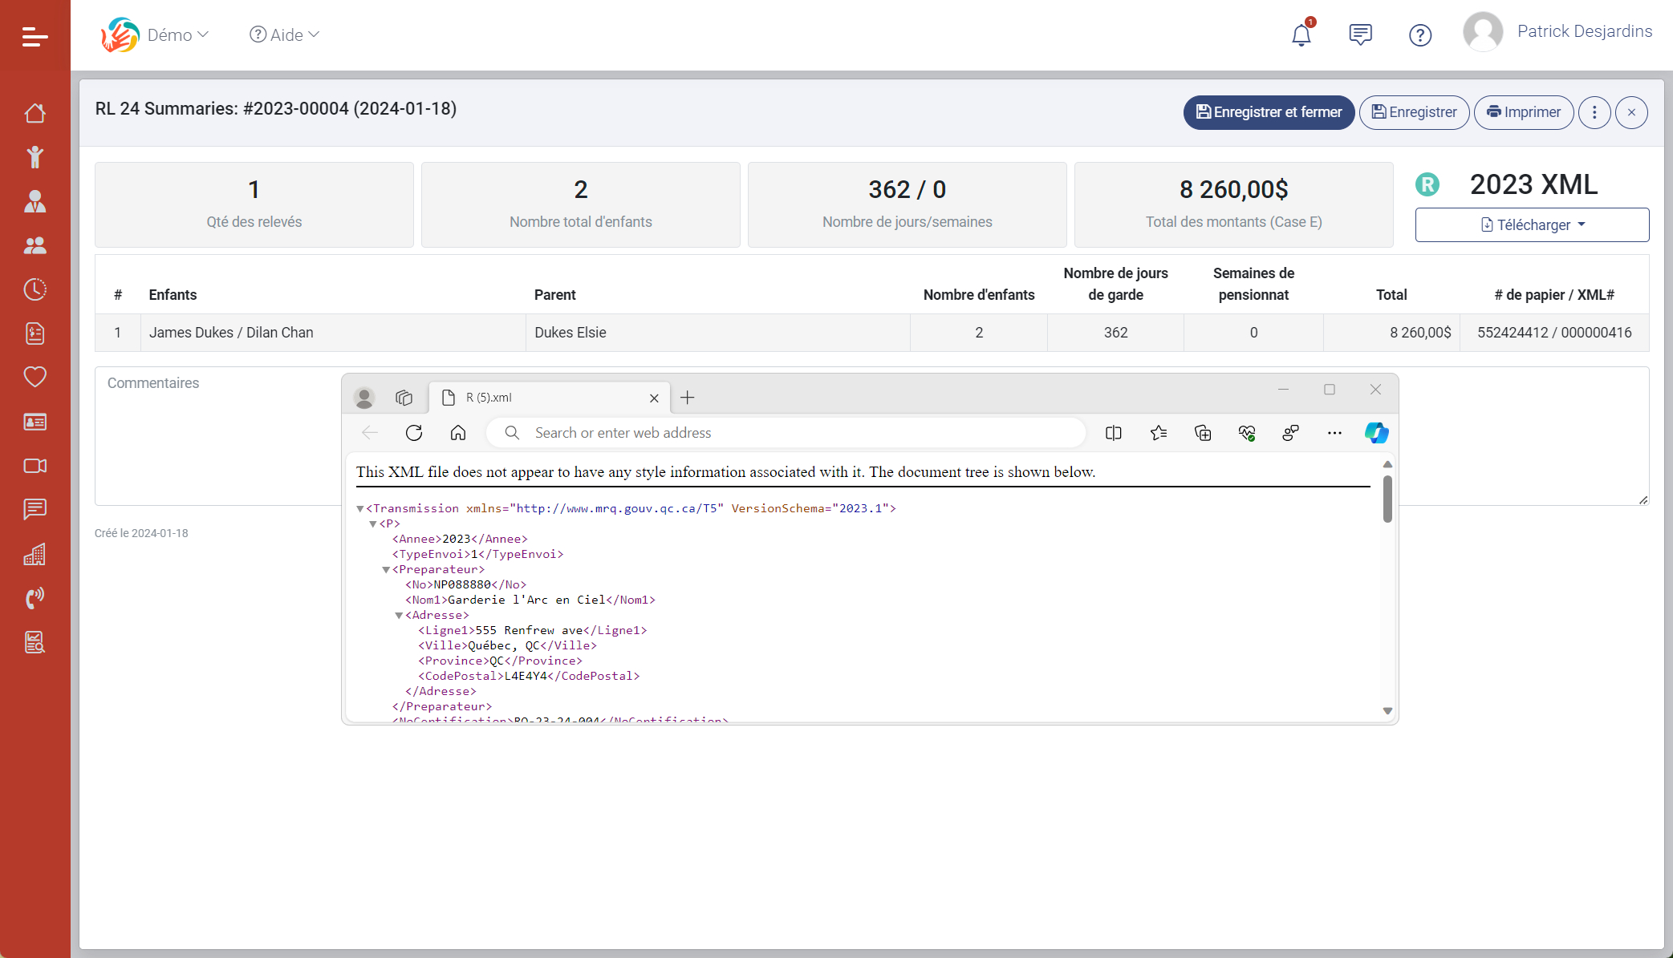This screenshot has height=958, width=1673.
Task: Collapse the Adresse XML node
Action: click(399, 616)
